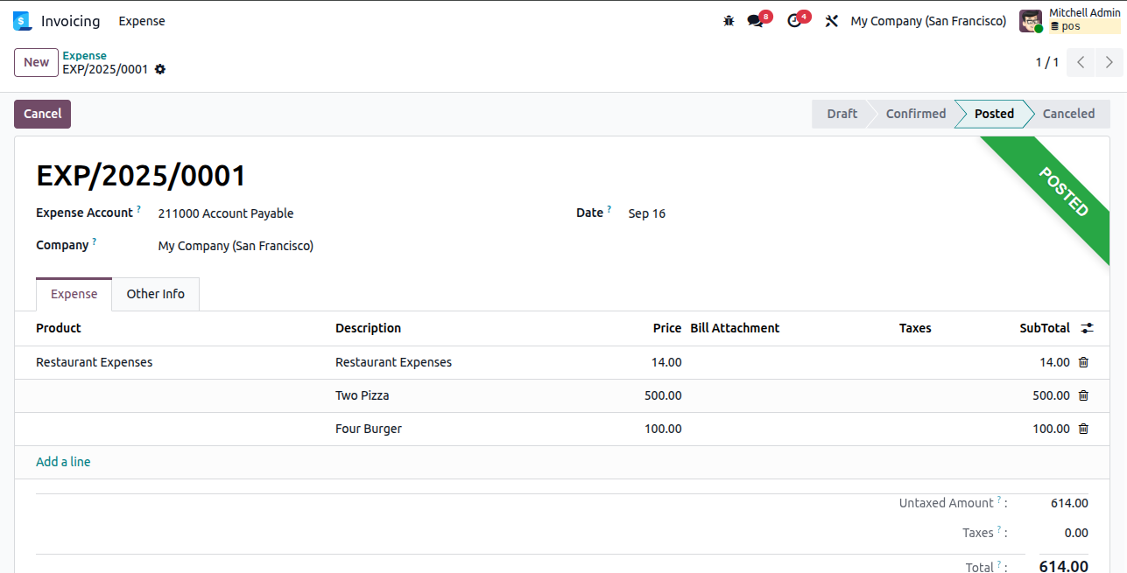Viewport: 1127px width, 573px height.
Task: Click the Description column header
Action: 368,328
